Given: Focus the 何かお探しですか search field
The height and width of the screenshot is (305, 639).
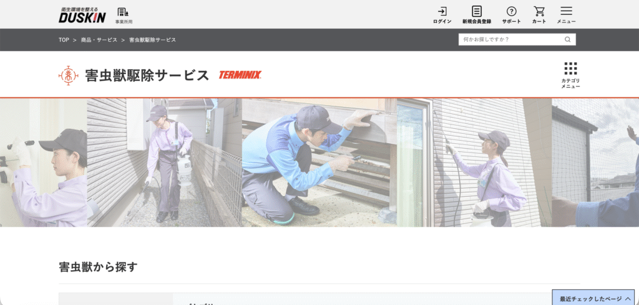Looking at the screenshot, I should pos(512,39).
